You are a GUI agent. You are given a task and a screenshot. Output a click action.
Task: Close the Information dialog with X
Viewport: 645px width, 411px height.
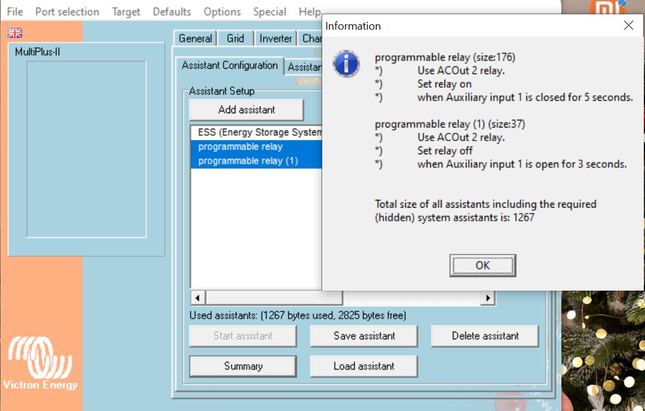click(x=628, y=26)
